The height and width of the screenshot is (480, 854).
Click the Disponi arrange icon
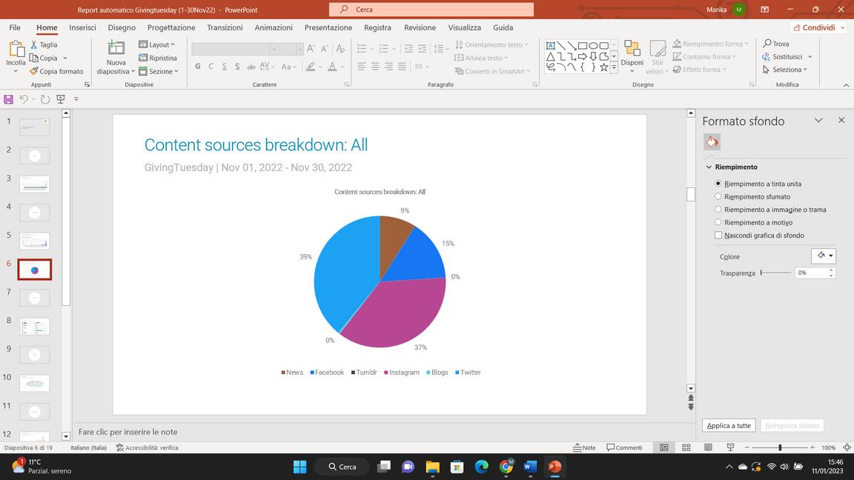click(x=632, y=49)
